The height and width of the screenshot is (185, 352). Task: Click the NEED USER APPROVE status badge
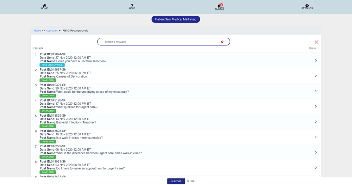click(x=52, y=65)
